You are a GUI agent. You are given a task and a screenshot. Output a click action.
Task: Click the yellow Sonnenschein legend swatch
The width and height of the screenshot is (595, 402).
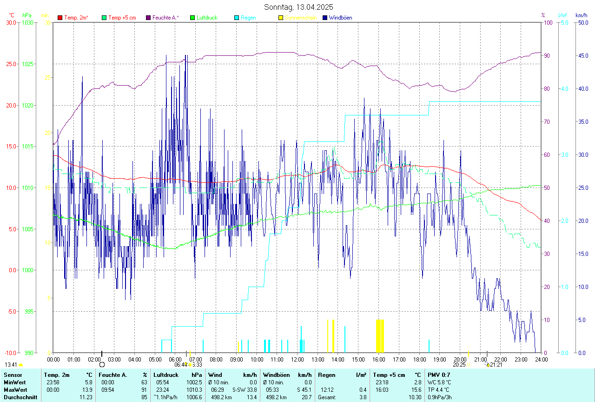coord(281,18)
